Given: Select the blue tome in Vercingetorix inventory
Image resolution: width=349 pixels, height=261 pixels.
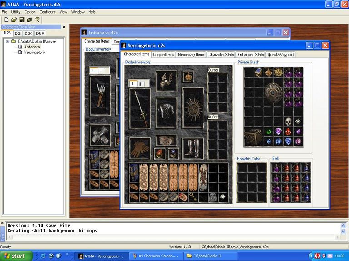Looking at the screenshot, I should coord(134,173).
